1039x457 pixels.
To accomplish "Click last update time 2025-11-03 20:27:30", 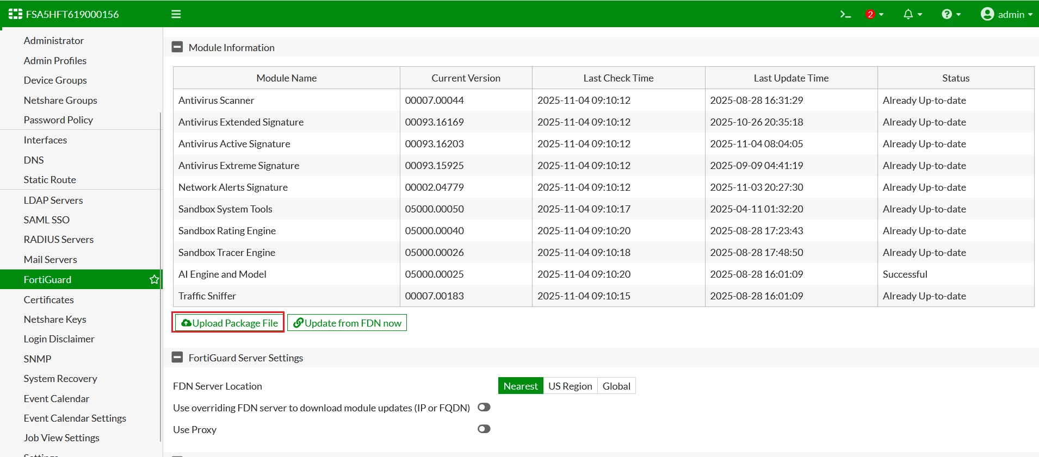I will click(757, 187).
